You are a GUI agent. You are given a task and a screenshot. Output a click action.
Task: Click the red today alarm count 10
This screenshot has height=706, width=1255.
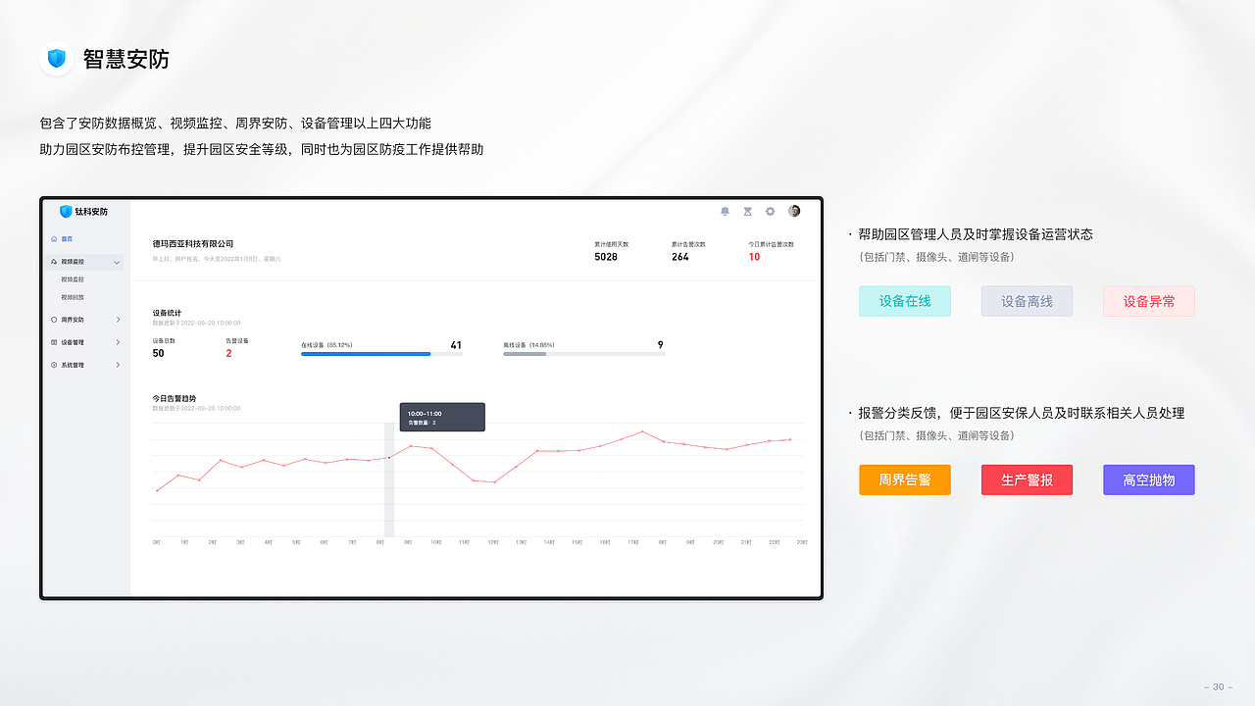(x=754, y=257)
